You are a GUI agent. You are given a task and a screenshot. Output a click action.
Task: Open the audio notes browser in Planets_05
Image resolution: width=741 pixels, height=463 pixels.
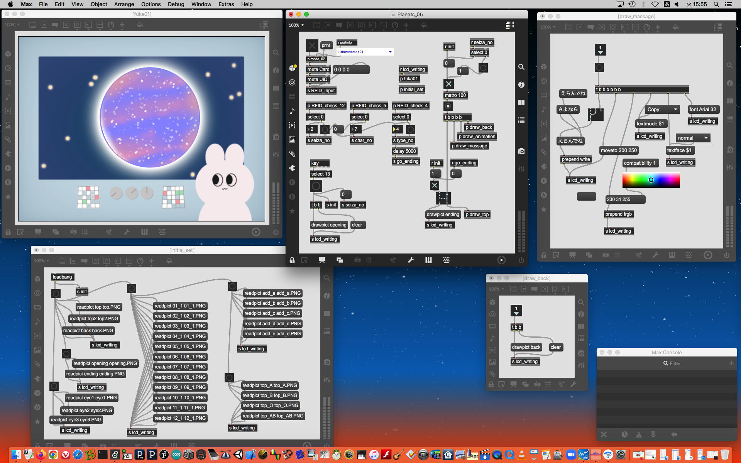292,111
